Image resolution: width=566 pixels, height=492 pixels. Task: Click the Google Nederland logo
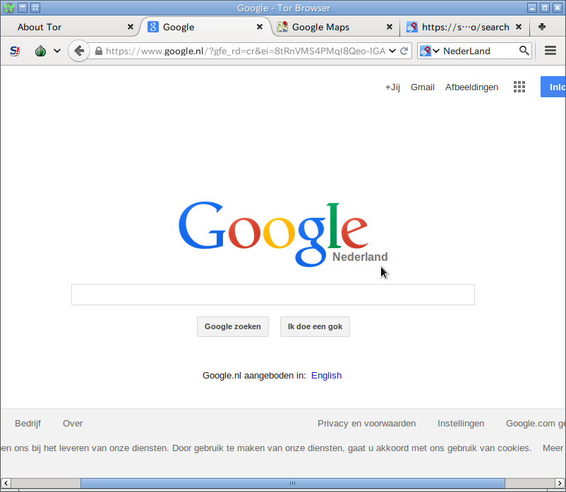tap(282, 234)
